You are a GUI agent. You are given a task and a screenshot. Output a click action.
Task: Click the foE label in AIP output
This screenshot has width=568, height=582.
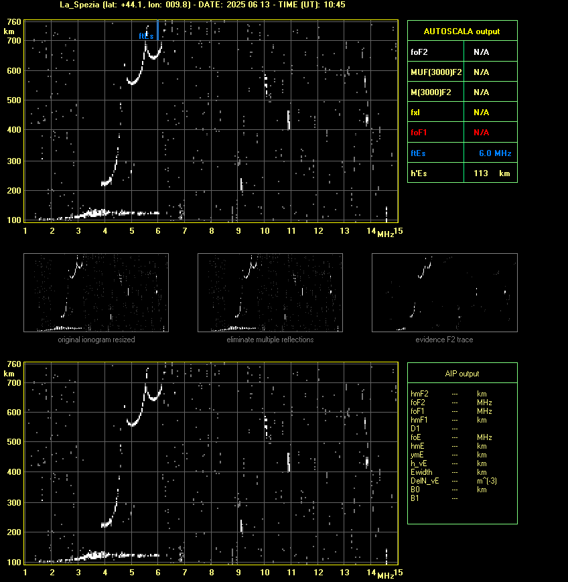pos(416,437)
